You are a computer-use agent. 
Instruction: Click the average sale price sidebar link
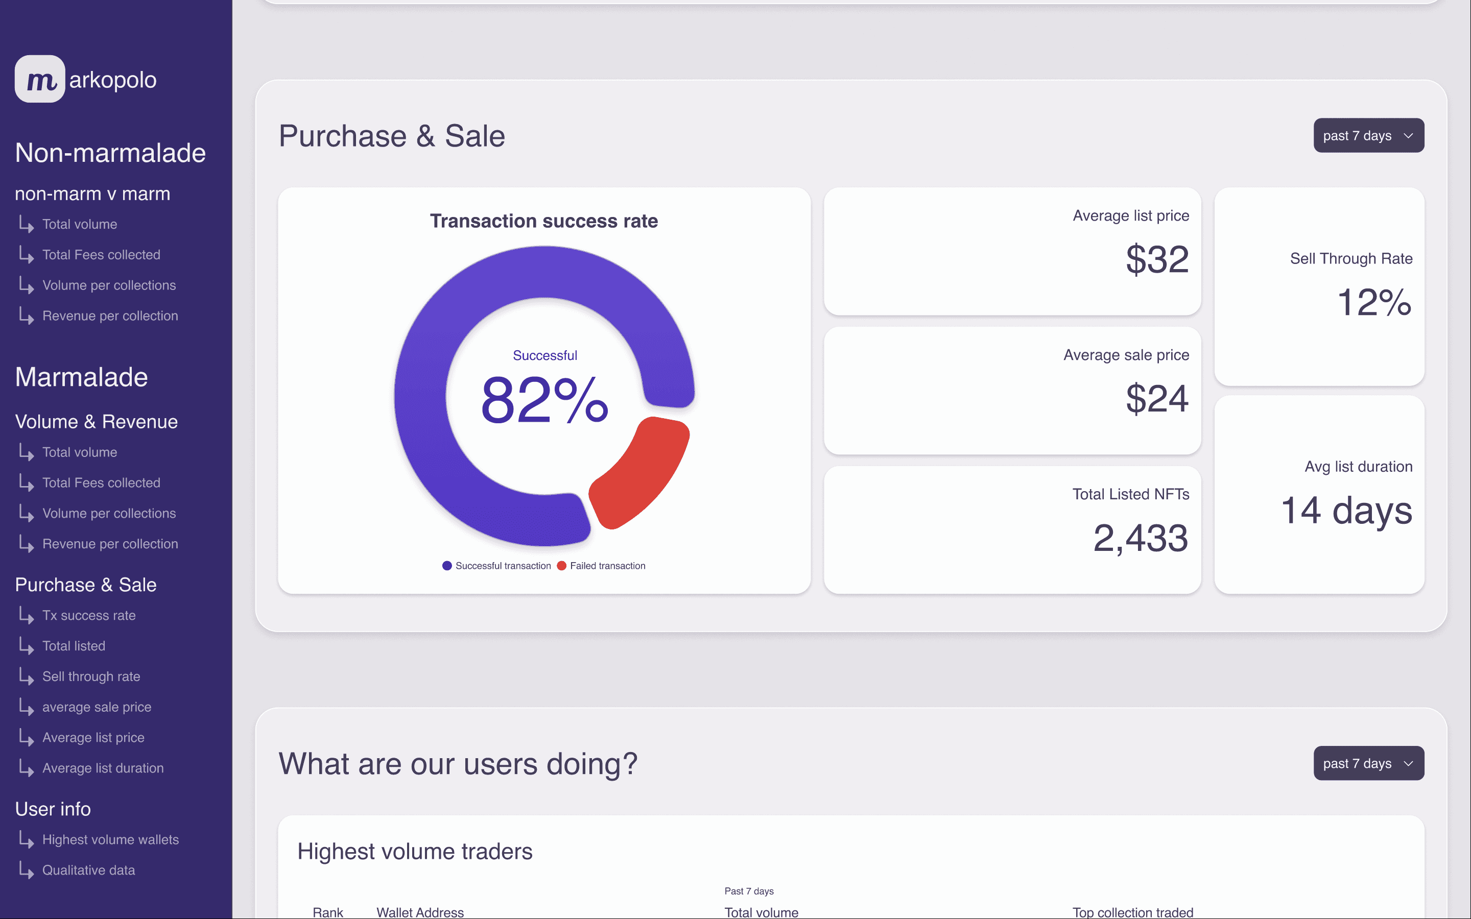97,707
